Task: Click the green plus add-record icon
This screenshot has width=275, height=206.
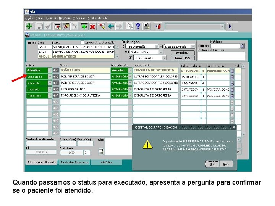Action: tap(84, 27)
